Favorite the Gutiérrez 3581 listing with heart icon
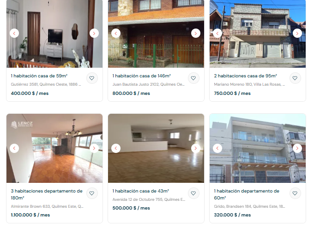 [92, 78]
